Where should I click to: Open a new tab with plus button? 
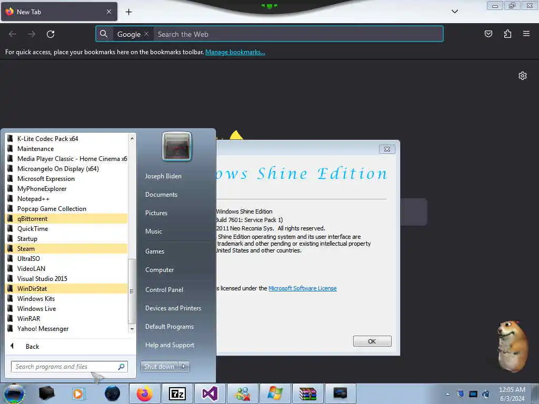coord(128,12)
